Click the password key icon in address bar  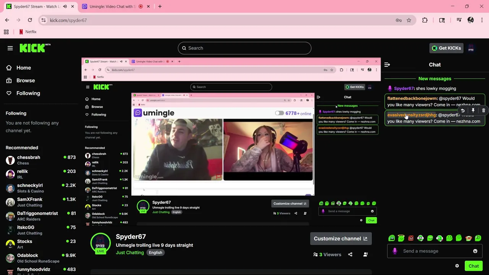tap(398, 20)
